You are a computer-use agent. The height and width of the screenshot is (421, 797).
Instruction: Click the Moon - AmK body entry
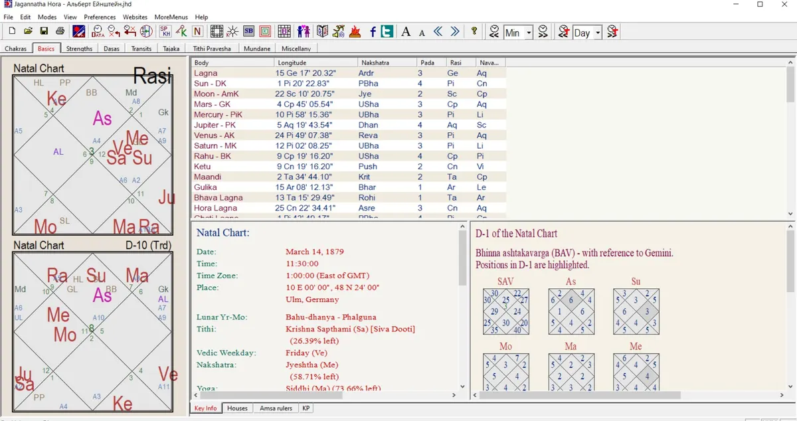click(216, 94)
